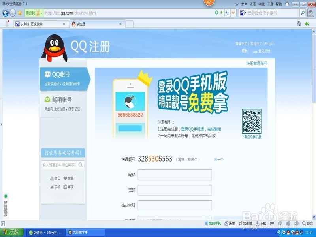Click the 67 orange notification badge
The height and width of the screenshot is (237, 316).
(209, 2)
